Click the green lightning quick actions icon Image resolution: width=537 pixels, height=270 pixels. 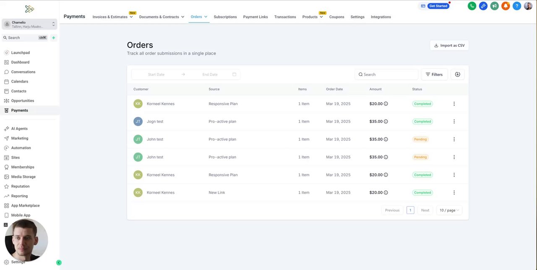coord(53,38)
